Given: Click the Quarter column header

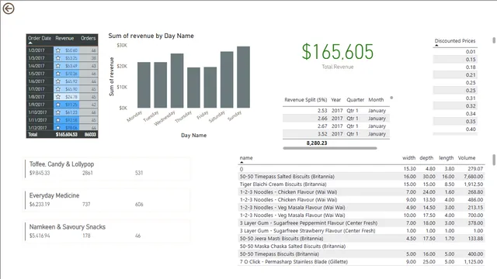Looking at the screenshot, I should [x=356, y=100].
